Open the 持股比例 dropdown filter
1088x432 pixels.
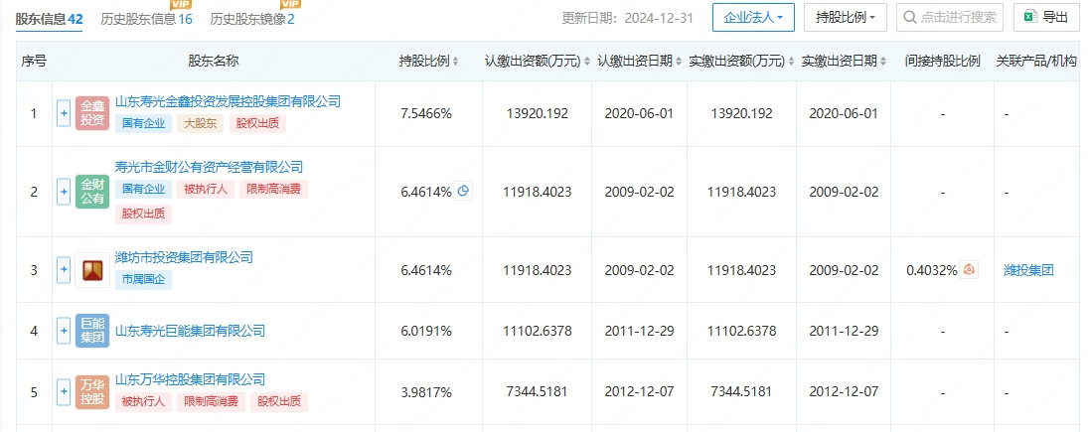pos(846,17)
